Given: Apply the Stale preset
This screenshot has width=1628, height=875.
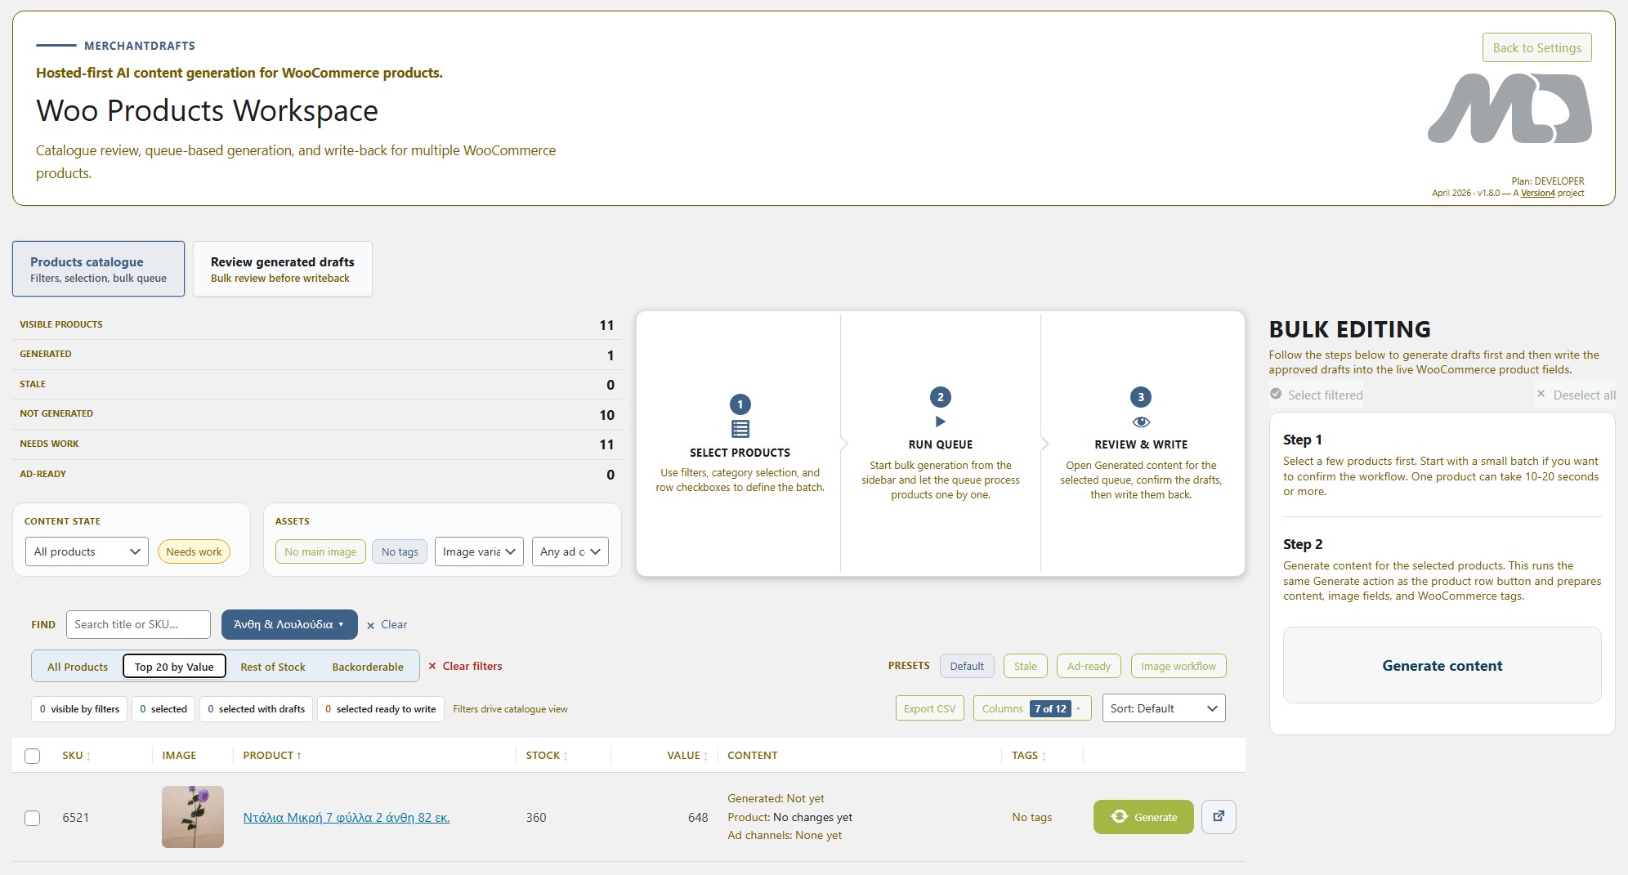Looking at the screenshot, I should 1025,666.
